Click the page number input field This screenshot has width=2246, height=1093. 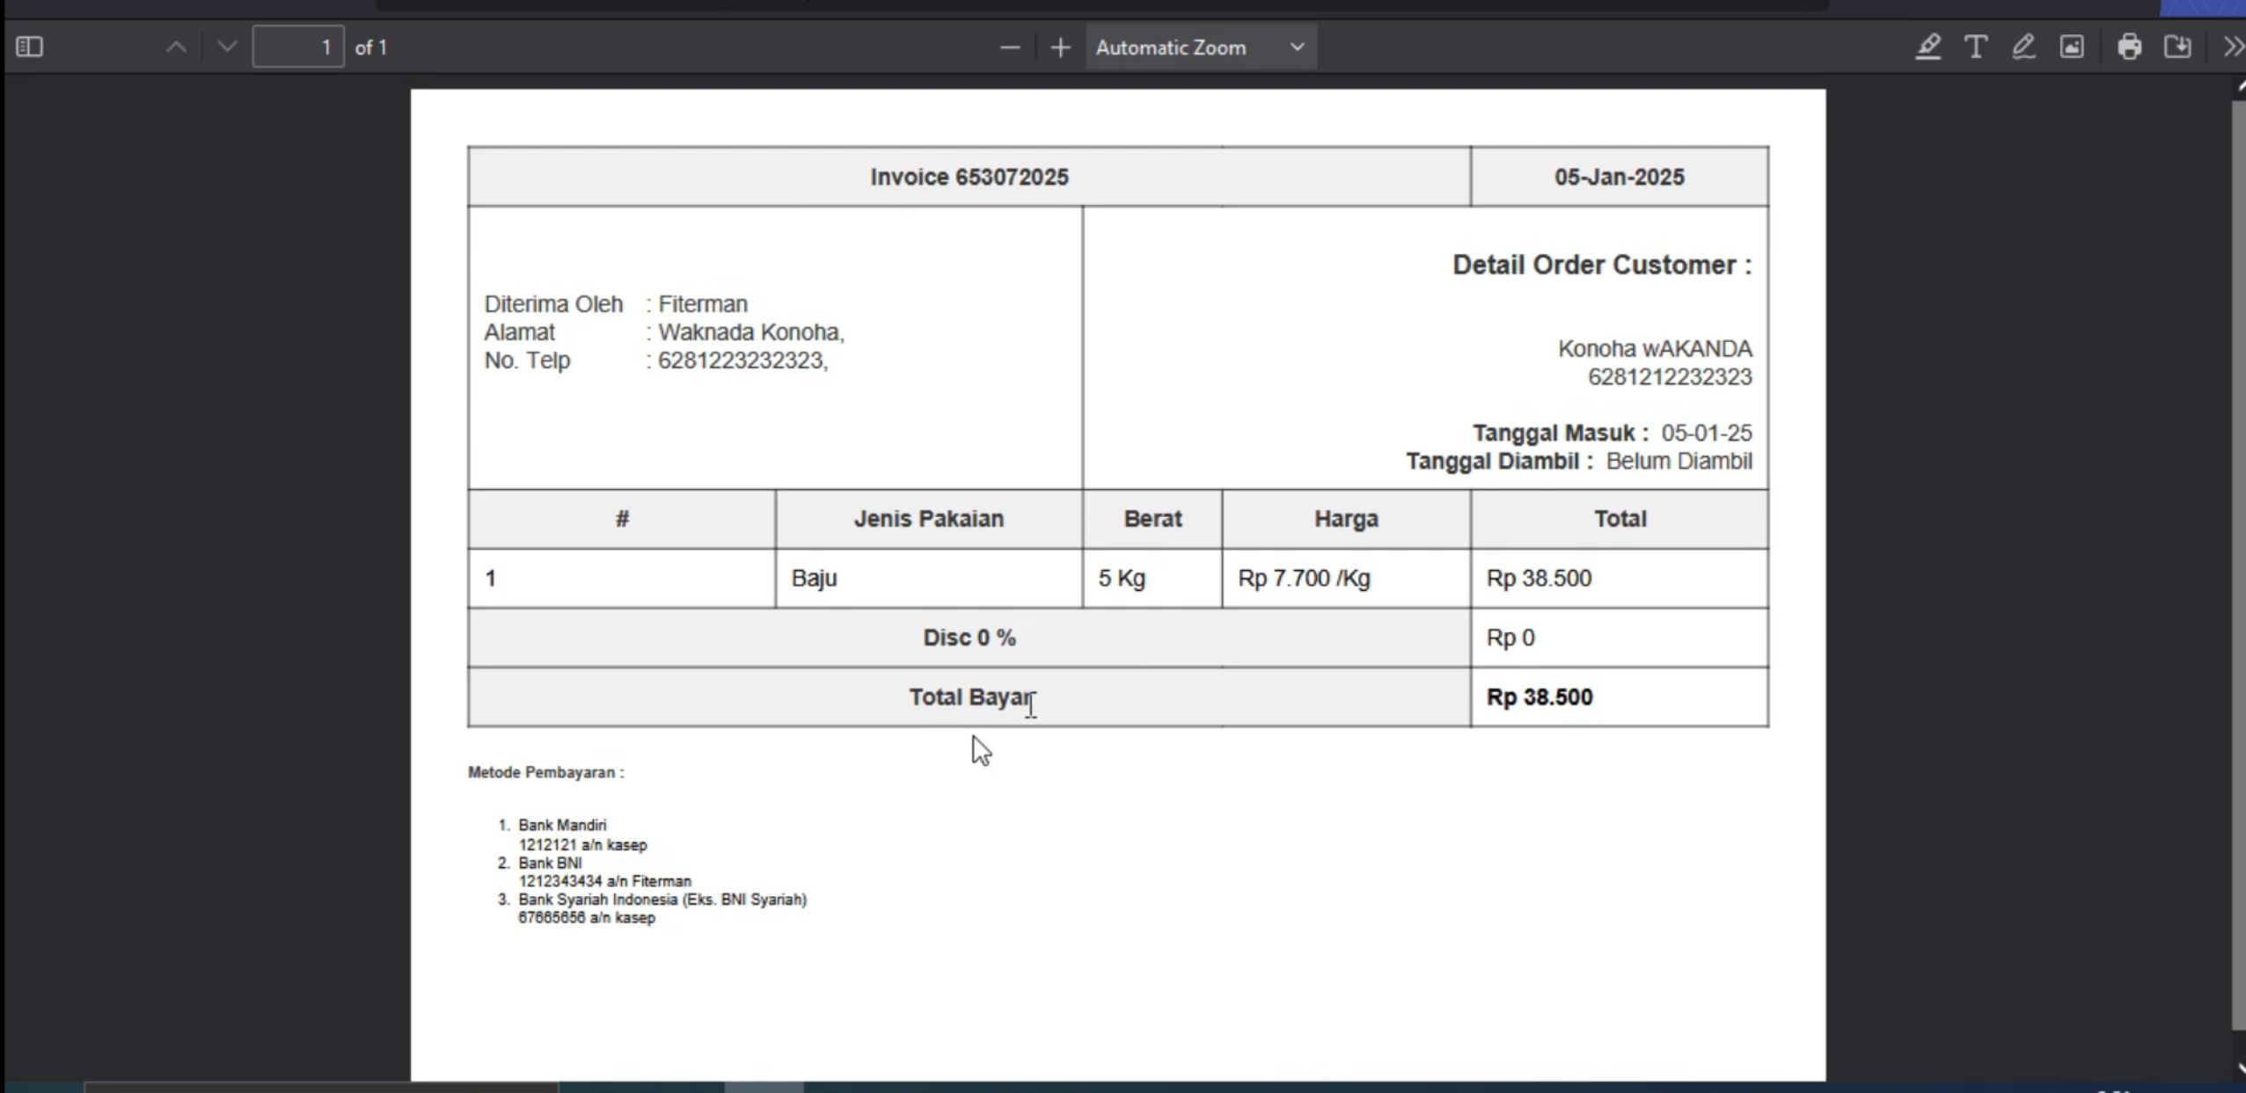(x=298, y=47)
